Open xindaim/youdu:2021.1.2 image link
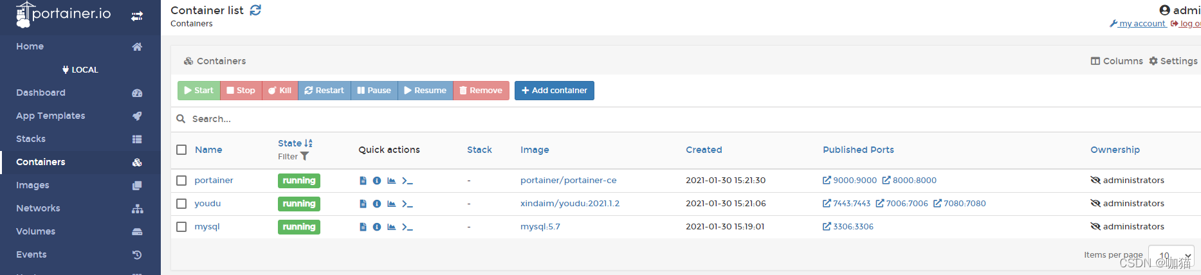The width and height of the screenshot is (1201, 275). click(x=570, y=204)
